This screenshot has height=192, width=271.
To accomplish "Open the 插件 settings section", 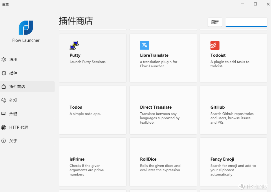I will [x=13, y=73].
